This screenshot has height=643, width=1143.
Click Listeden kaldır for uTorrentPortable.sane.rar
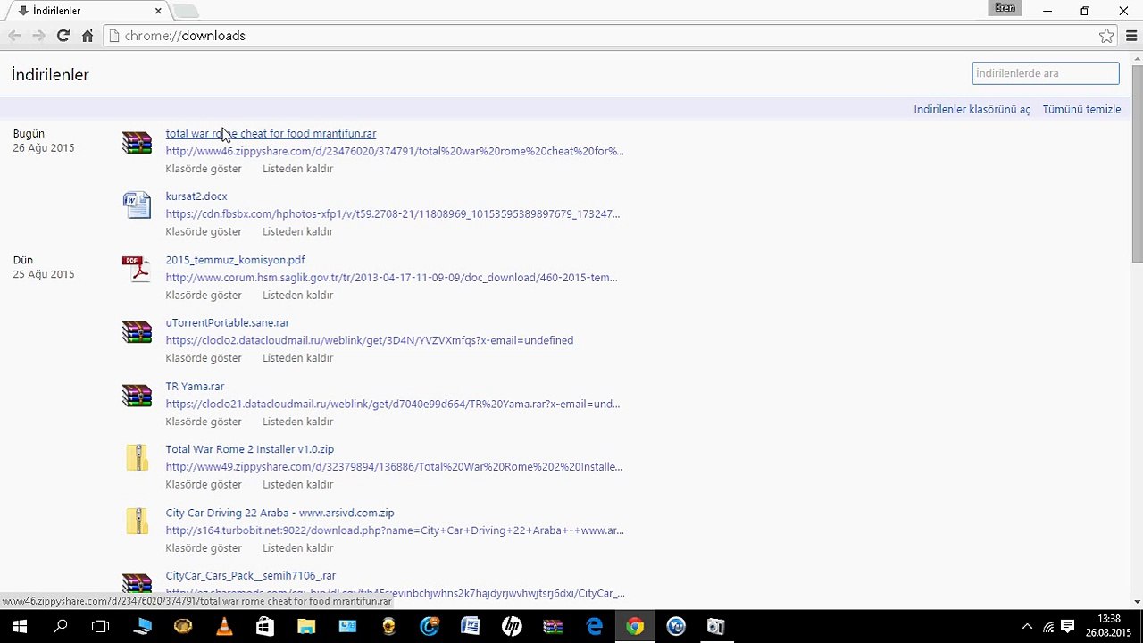point(297,358)
